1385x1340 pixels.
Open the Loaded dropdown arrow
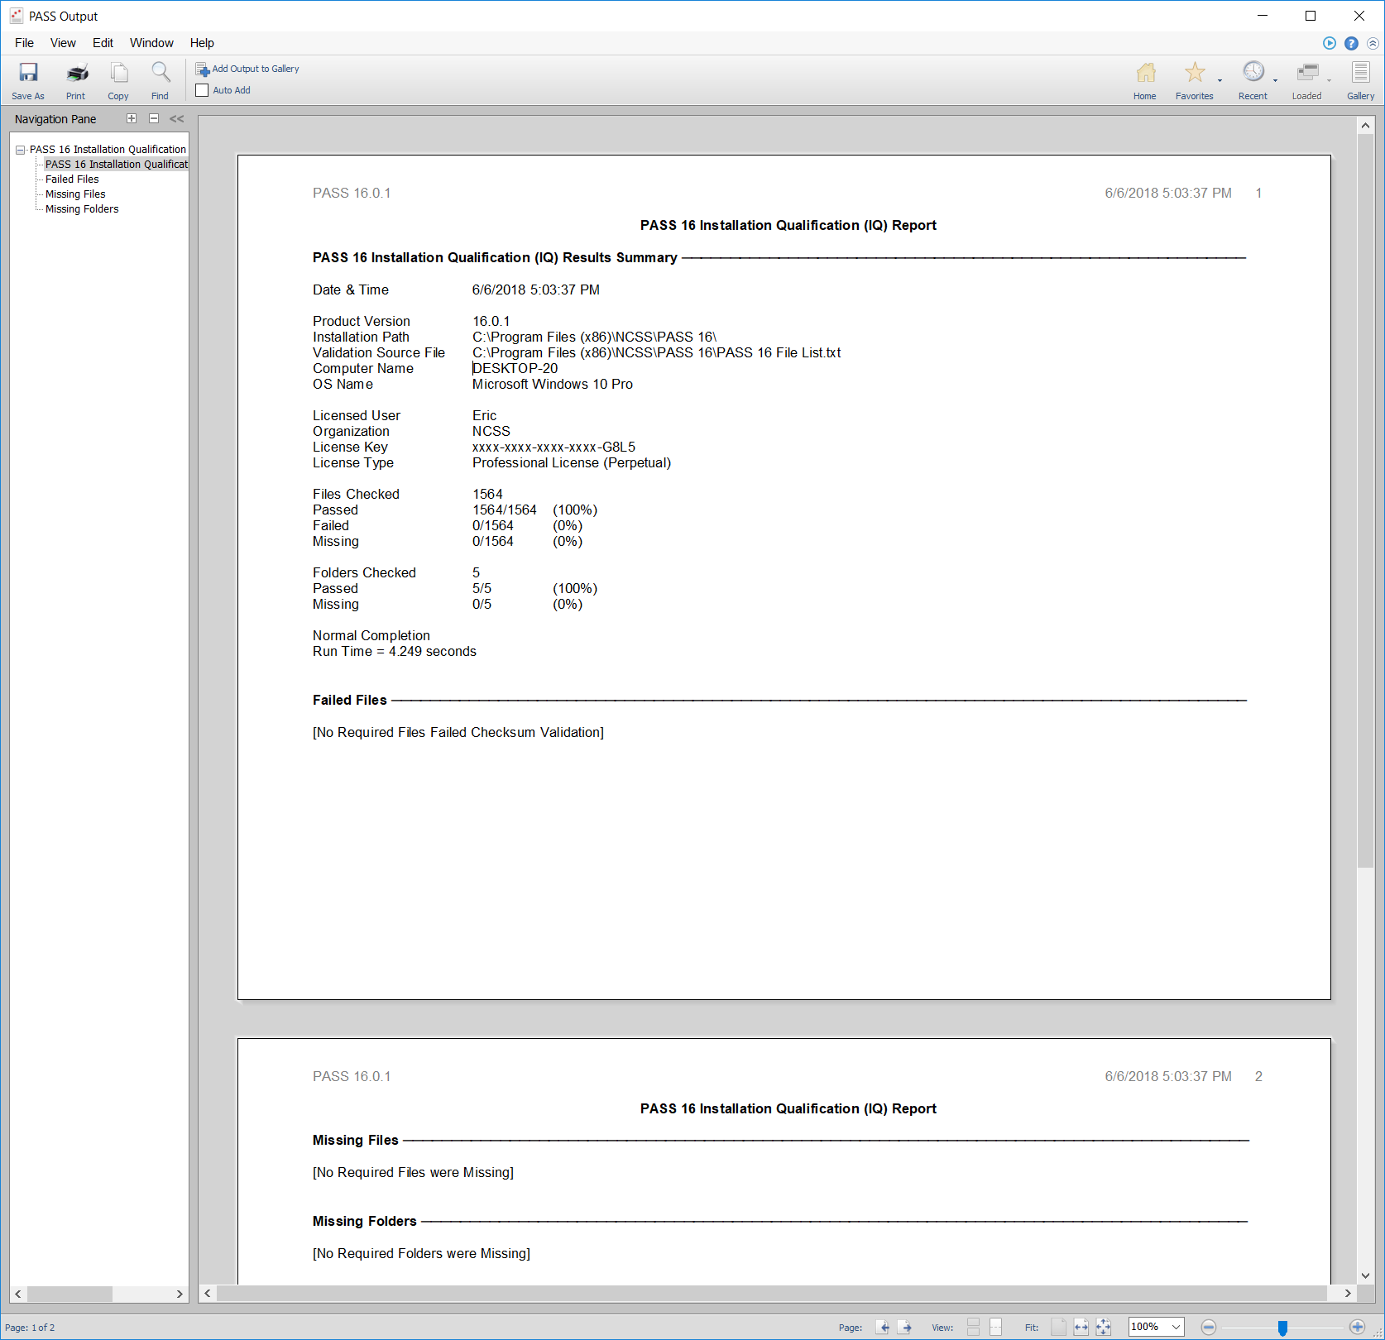[1329, 81]
